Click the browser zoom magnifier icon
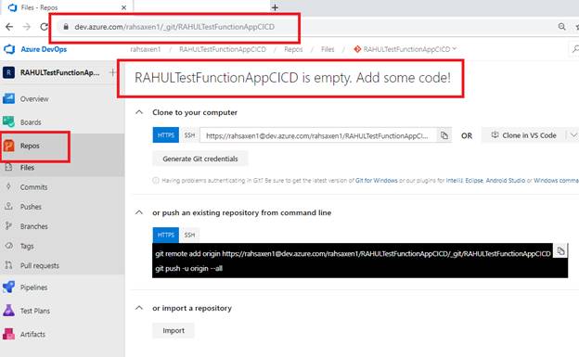The image size is (579, 357). pyautogui.click(x=561, y=27)
